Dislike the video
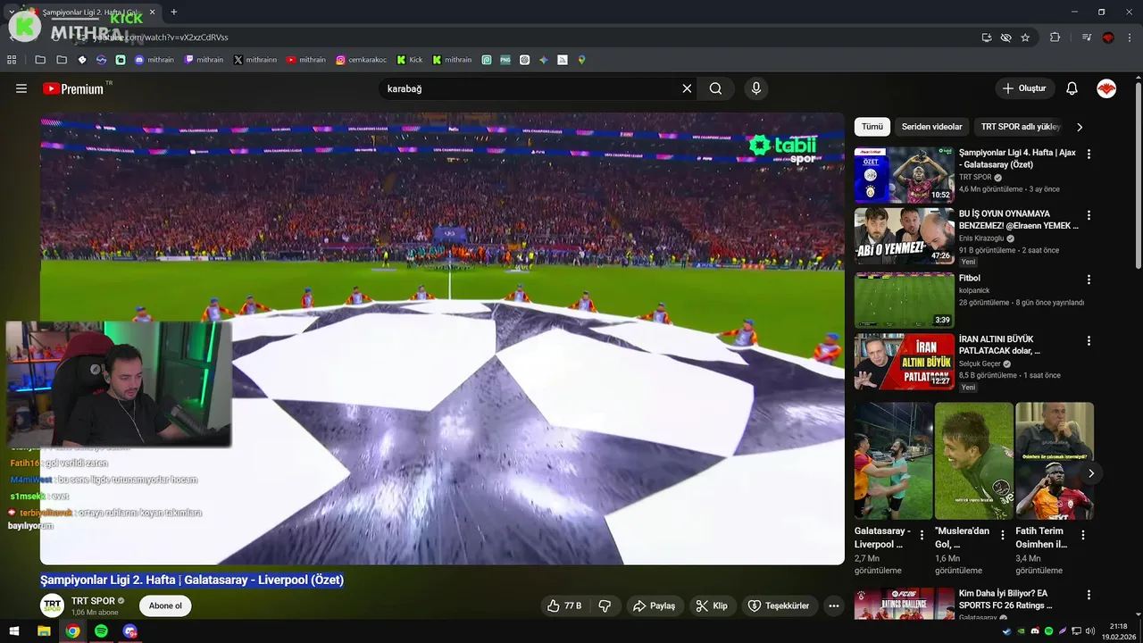 click(605, 605)
